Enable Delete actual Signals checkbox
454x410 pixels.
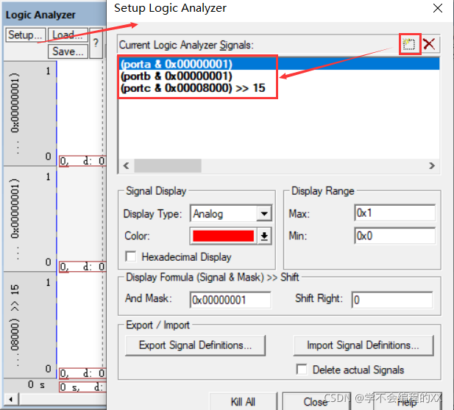[x=302, y=370]
